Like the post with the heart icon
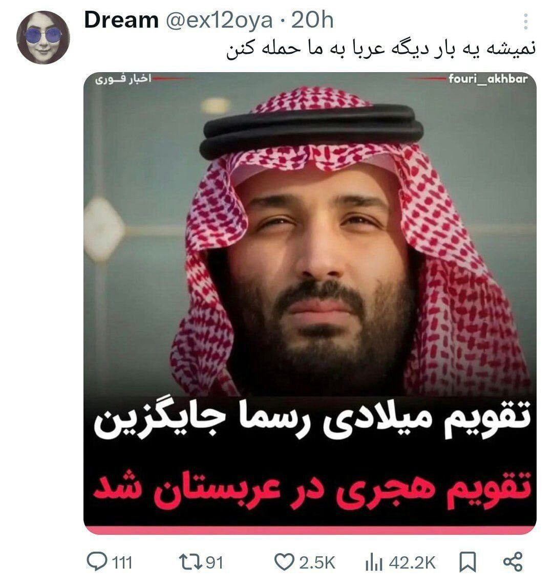The height and width of the screenshot is (588, 553). click(x=284, y=562)
